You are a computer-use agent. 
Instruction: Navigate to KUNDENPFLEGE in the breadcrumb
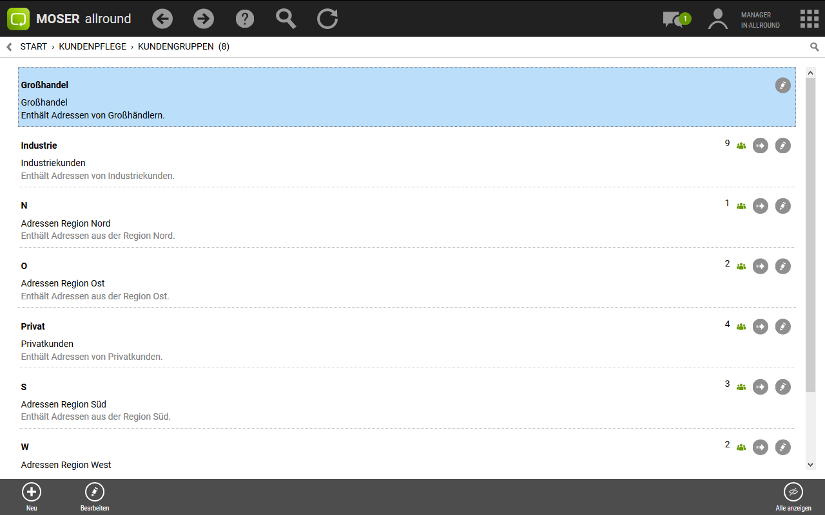[93, 47]
